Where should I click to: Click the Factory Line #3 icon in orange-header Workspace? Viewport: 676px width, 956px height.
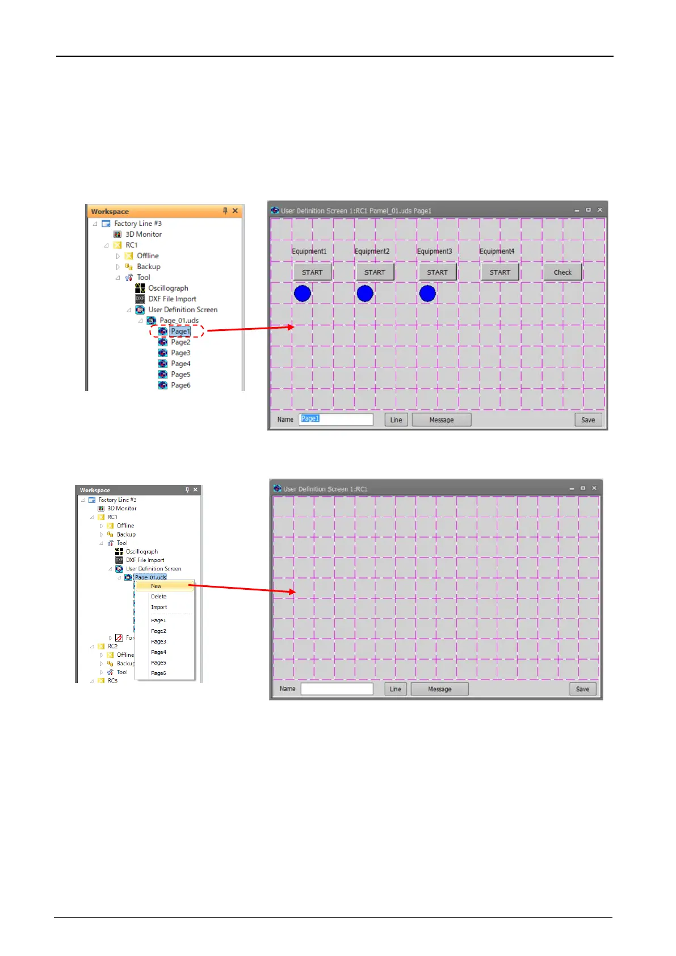click(106, 224)
